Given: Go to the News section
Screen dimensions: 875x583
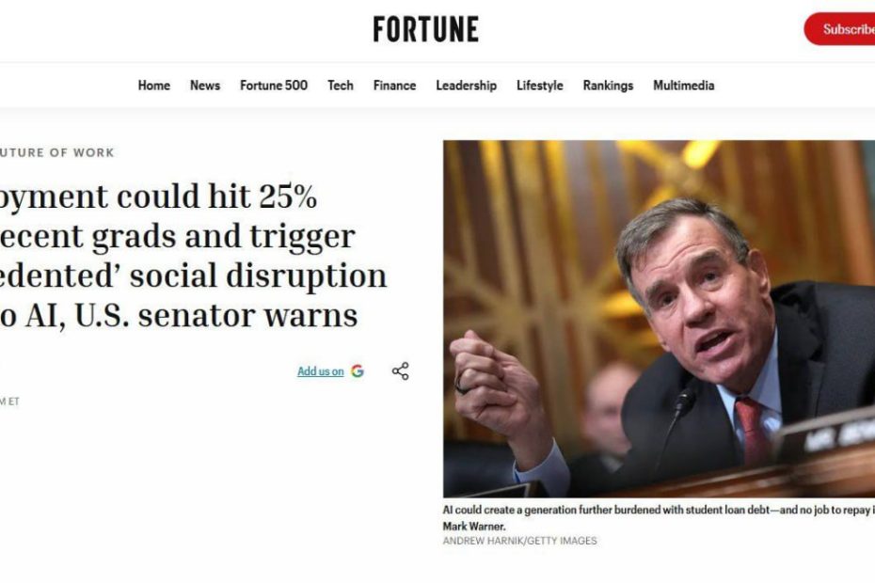Looking at the screenshot, I should tap(205, 86).
